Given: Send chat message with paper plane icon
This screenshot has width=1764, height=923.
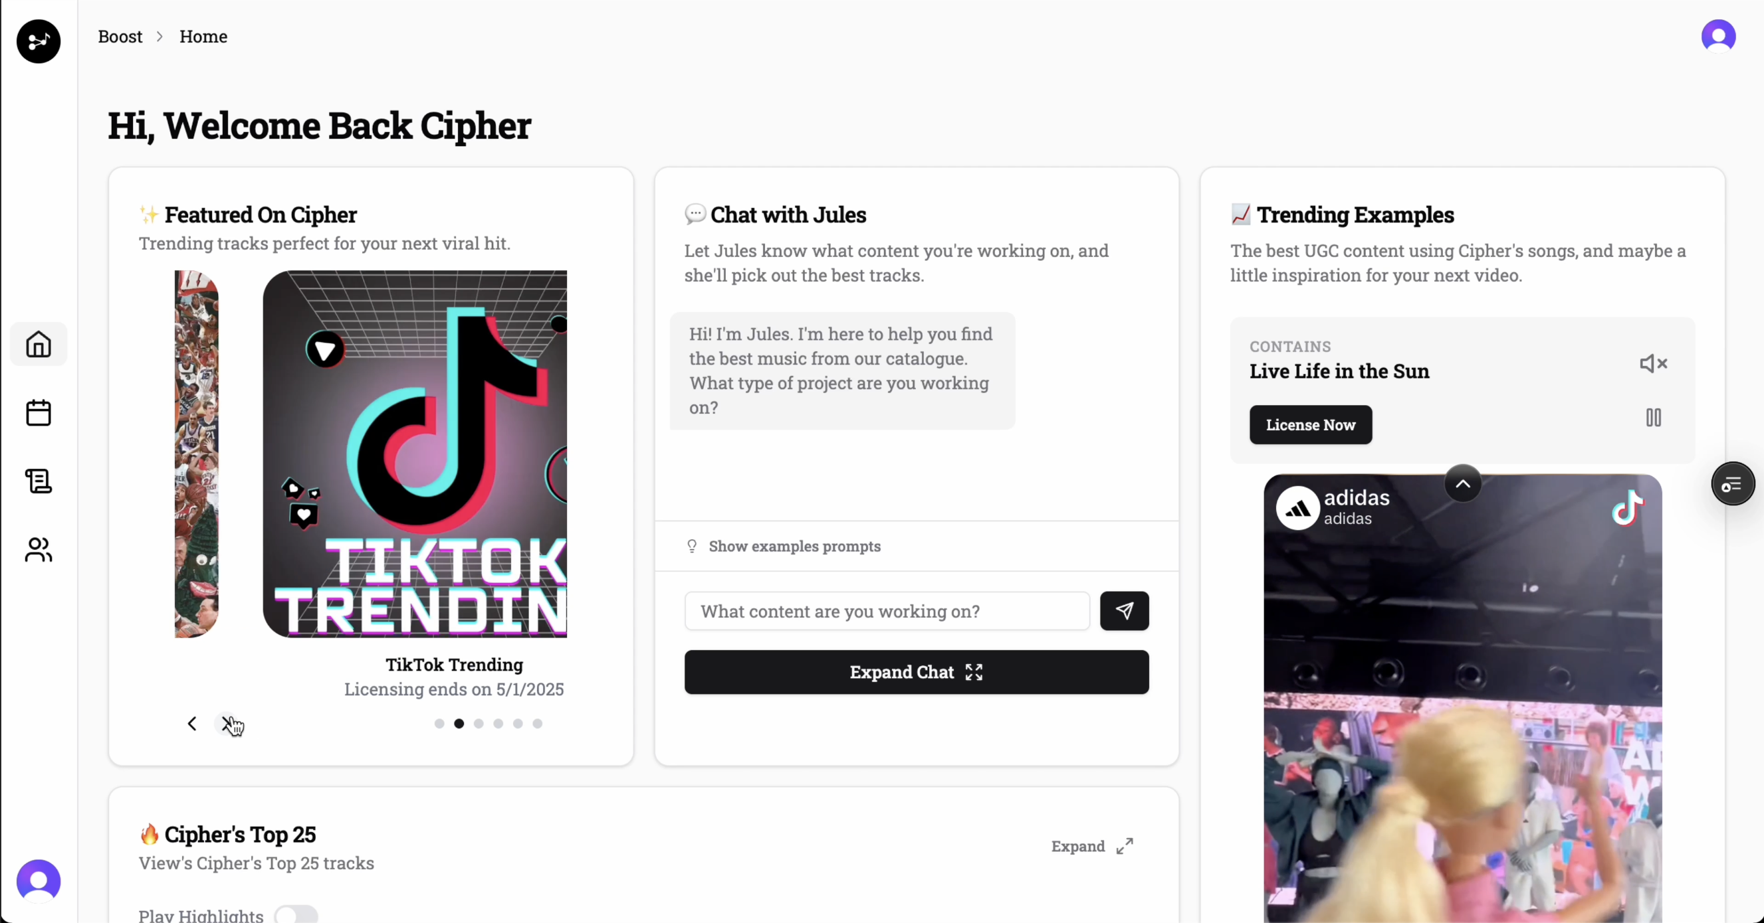Looking at the screenshot, I should [x=1125, y=611].
